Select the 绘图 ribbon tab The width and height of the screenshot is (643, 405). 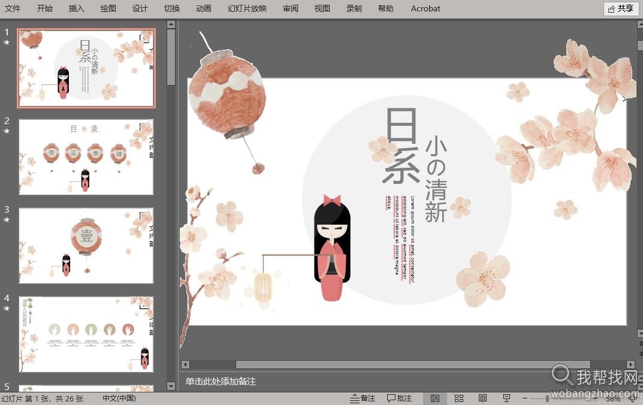(x=108, y=8)
